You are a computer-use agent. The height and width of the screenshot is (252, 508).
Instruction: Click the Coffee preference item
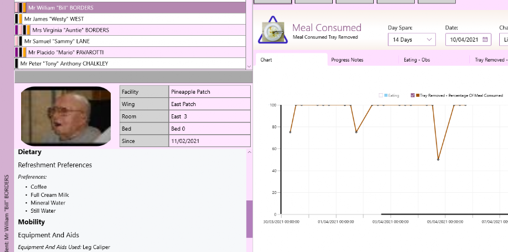[39, 187]
